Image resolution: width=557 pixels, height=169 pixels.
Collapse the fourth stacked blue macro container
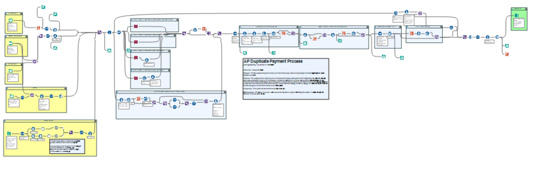click(169, 70)
